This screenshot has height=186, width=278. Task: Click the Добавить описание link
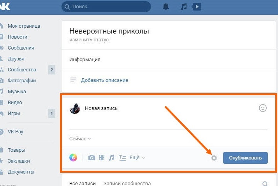pos(104,80)
